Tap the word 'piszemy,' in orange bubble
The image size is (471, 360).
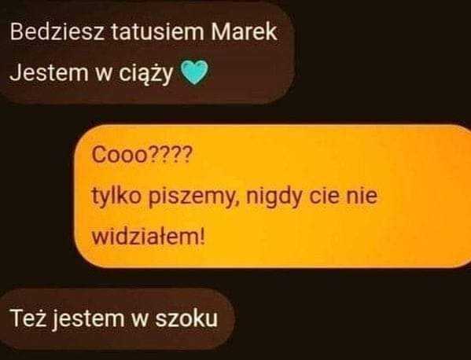193,197
